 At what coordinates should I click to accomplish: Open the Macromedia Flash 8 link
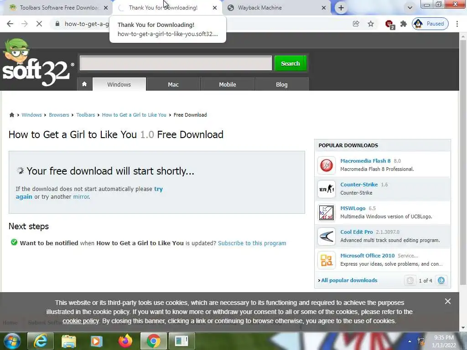click(365, 161)
